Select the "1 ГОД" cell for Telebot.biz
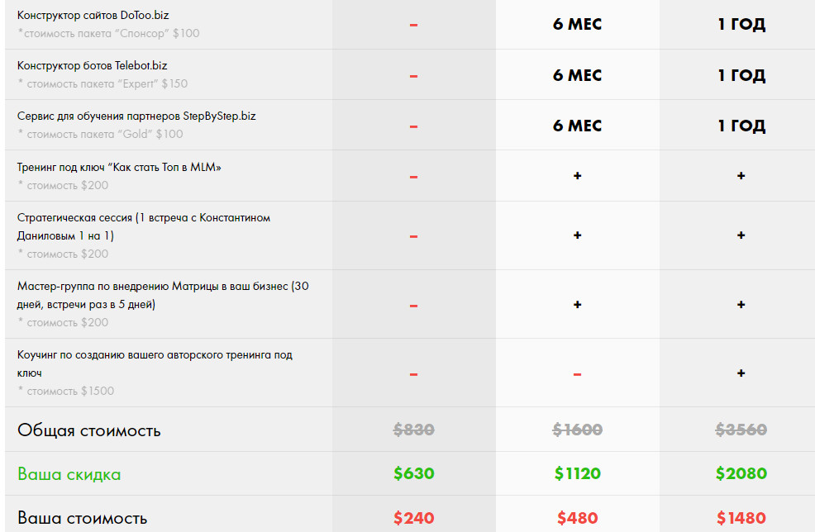 [x=741, y=75]
